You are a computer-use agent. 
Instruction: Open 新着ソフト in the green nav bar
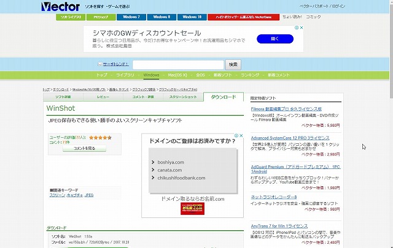pyautogui.click(x=222, y=75)
